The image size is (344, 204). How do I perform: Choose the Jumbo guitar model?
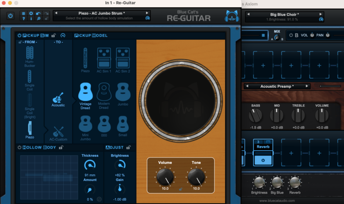(x=123, y=94)
